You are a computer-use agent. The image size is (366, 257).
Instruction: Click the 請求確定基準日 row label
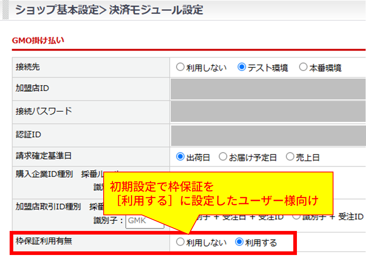click(44, 156)
